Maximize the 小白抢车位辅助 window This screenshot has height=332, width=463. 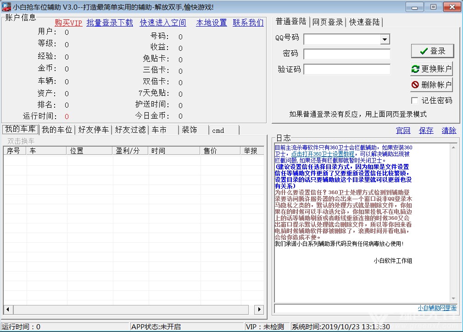click(x=433, y=7)
